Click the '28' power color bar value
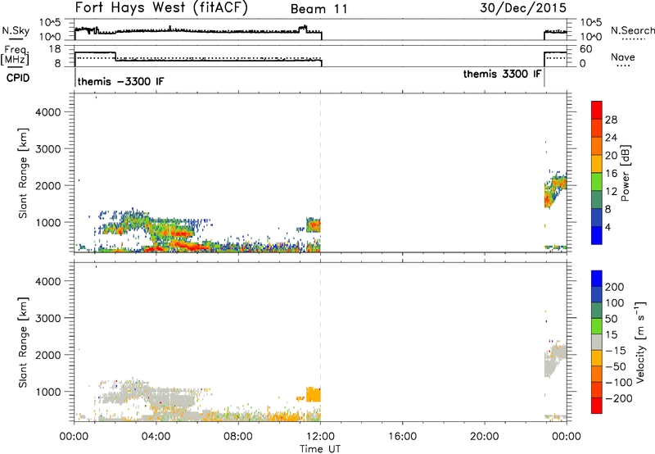Screen dimensions: 655x454 pyautogui.click(x=611, y=120)
